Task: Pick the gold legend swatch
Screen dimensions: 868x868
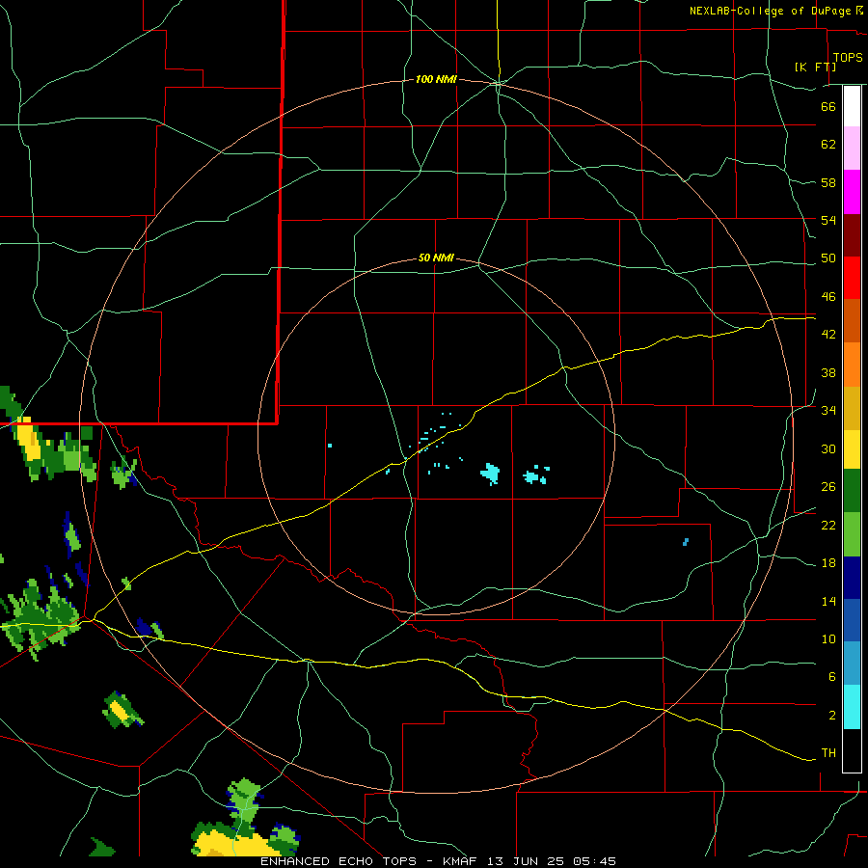Action: 852,408
